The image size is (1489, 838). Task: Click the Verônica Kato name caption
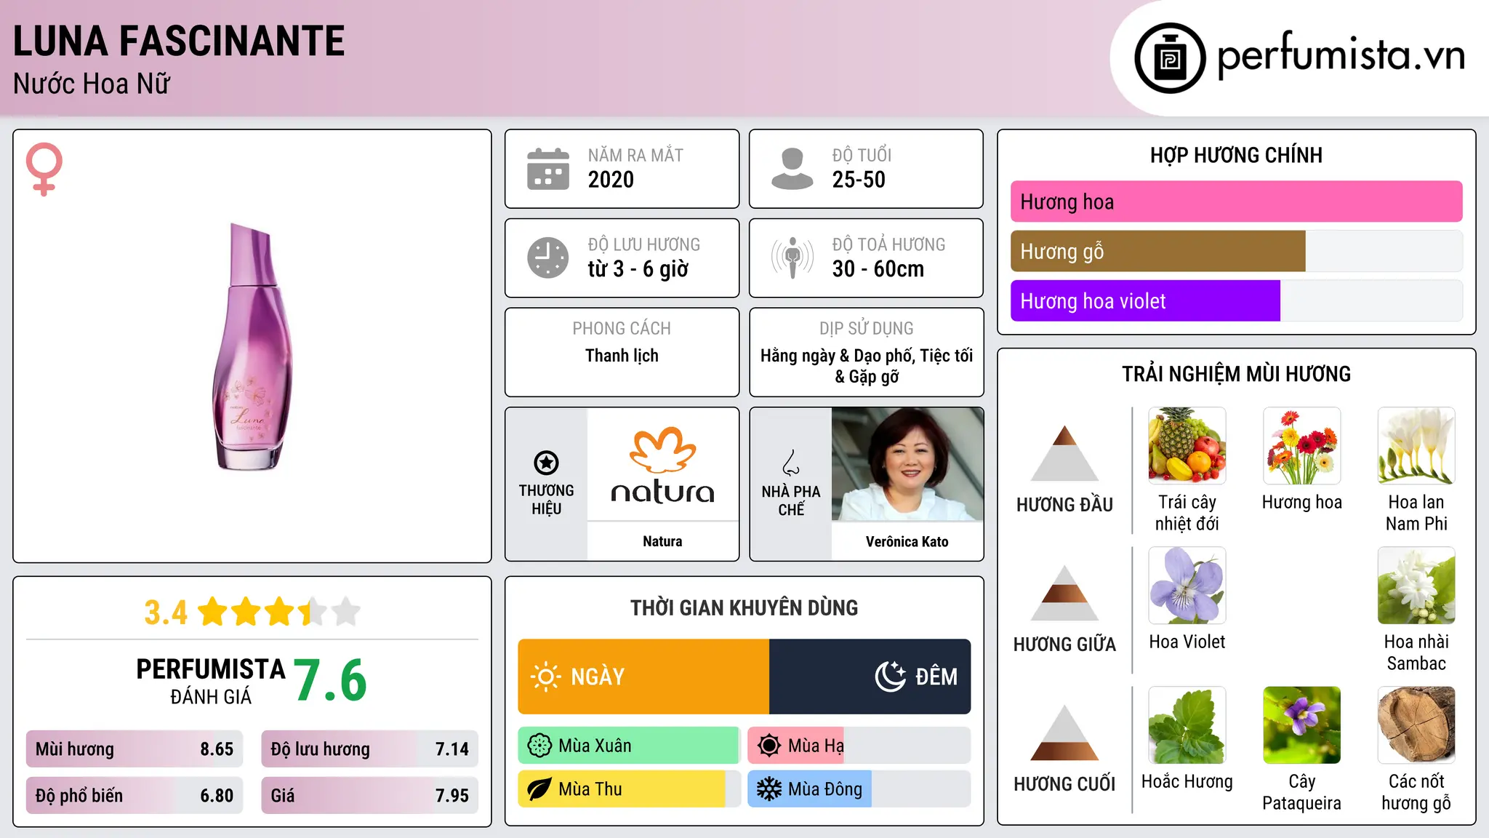click(x=907, y=541)
